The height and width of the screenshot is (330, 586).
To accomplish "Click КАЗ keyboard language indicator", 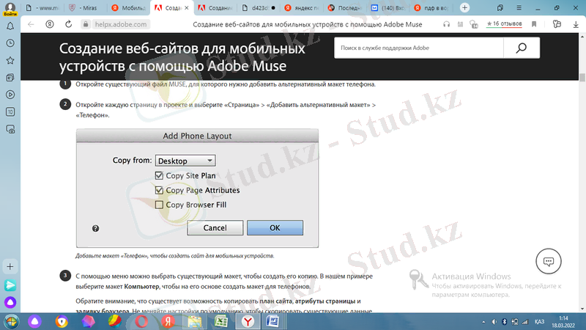I will point(539,322).
